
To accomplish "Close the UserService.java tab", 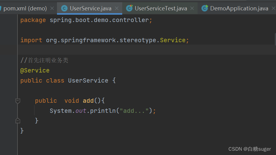I will click(117, 8).
